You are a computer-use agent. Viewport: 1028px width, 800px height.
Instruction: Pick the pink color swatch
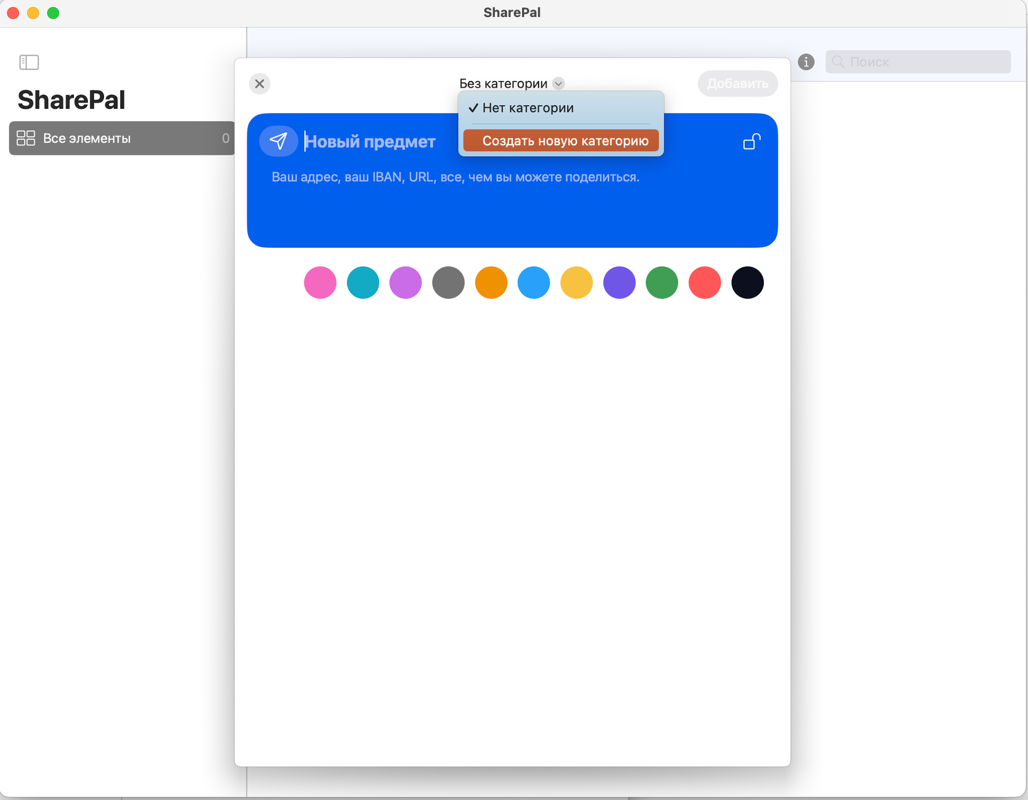(x=320, y=283)
